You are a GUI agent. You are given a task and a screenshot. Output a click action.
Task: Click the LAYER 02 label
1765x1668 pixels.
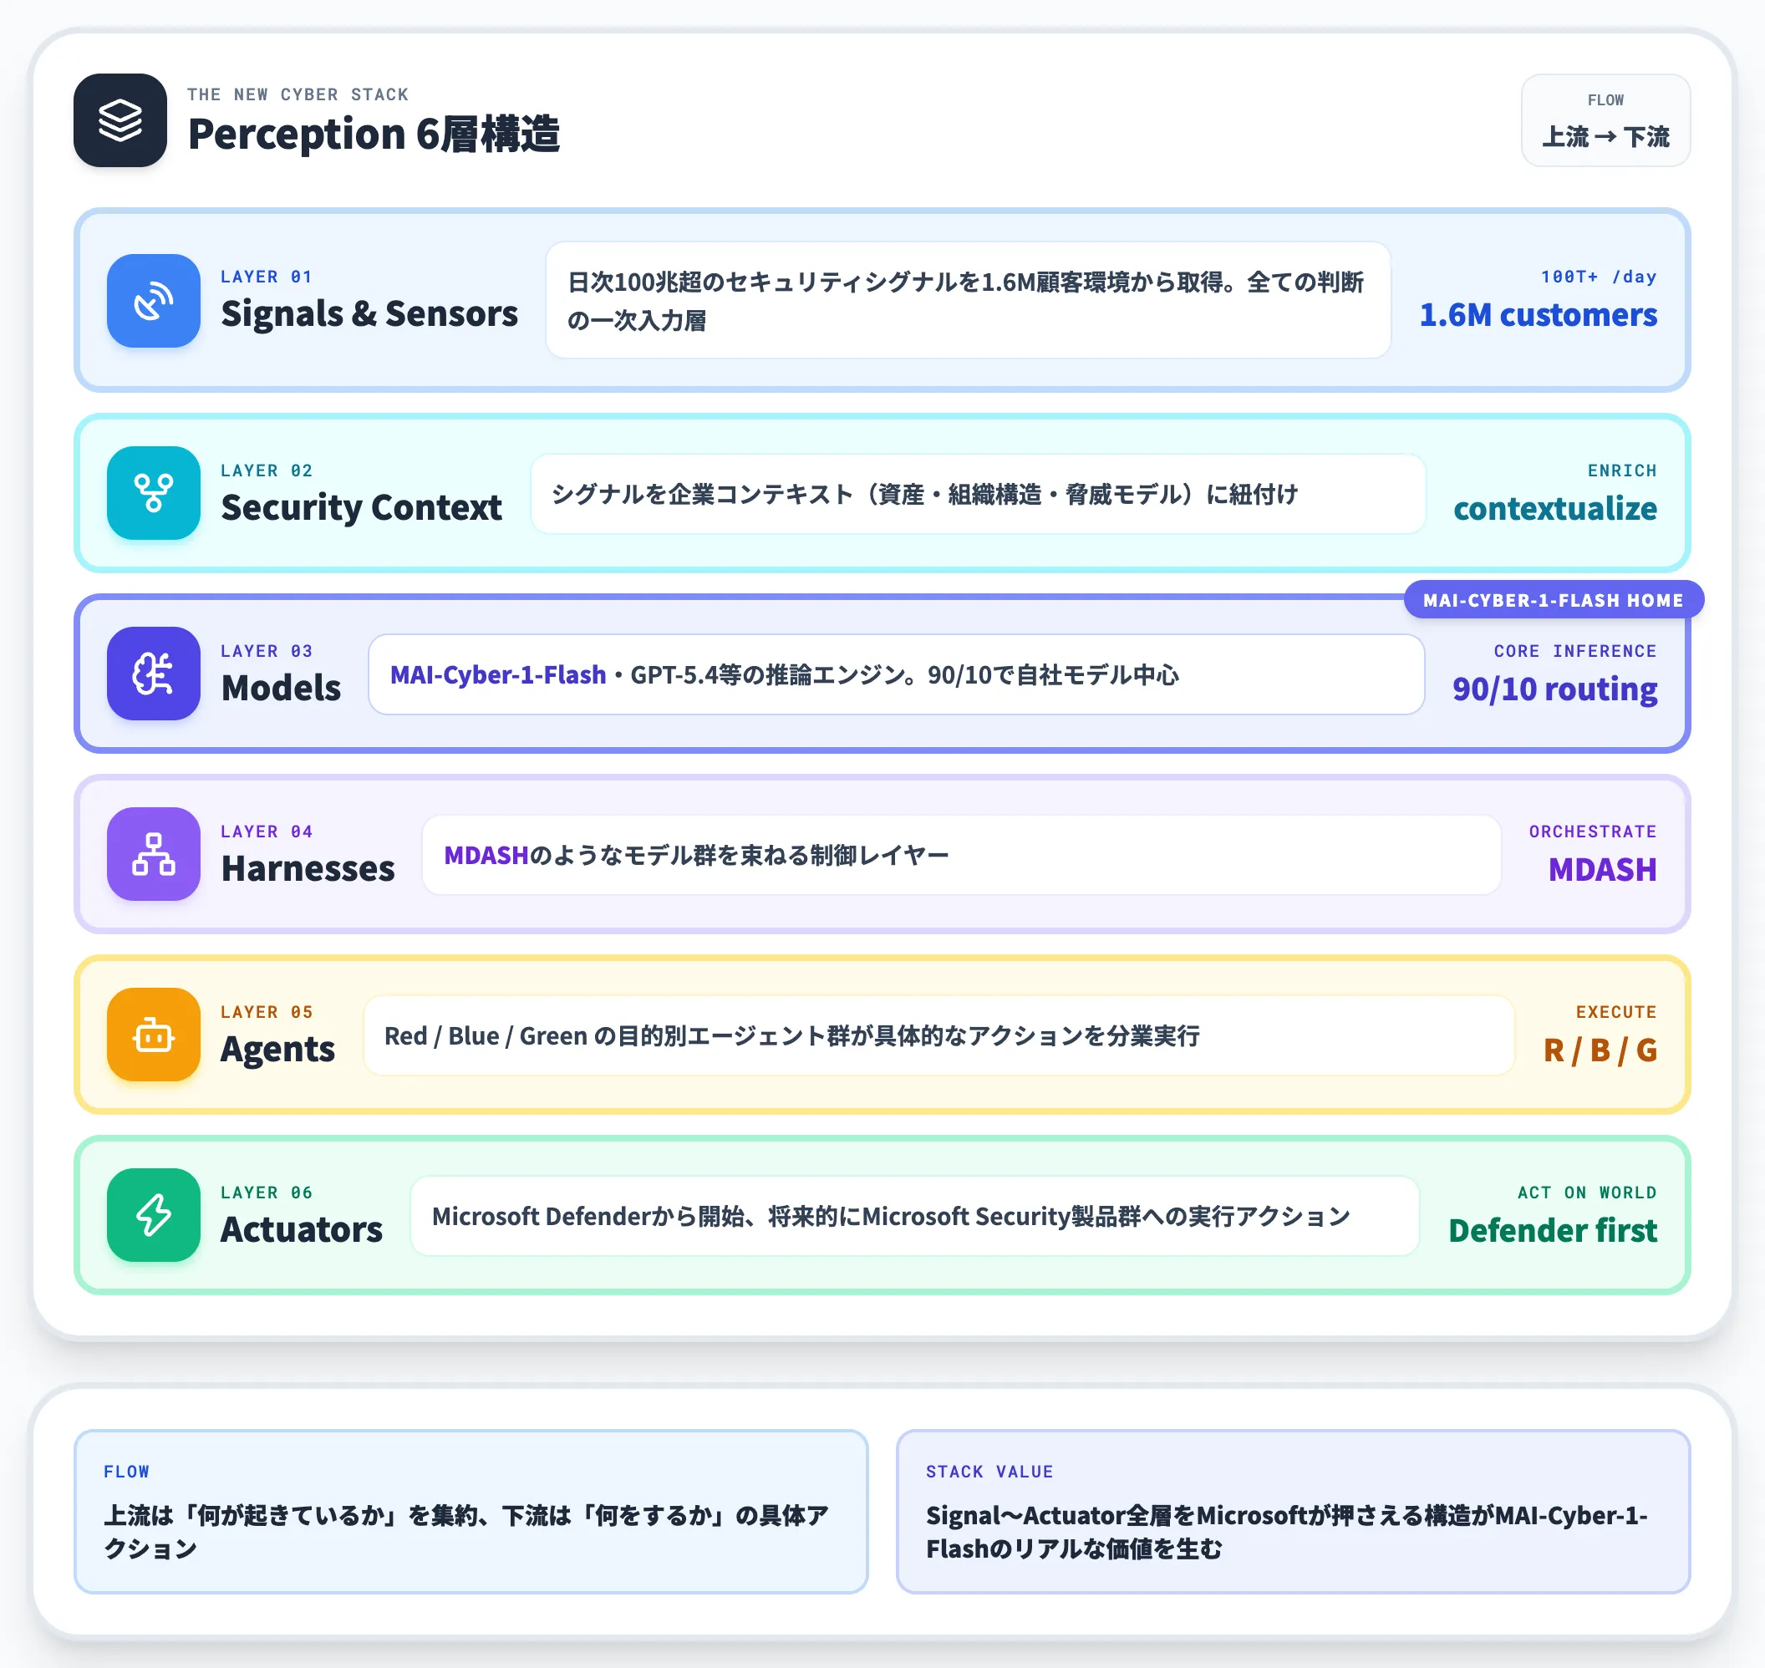click(267, 470)
